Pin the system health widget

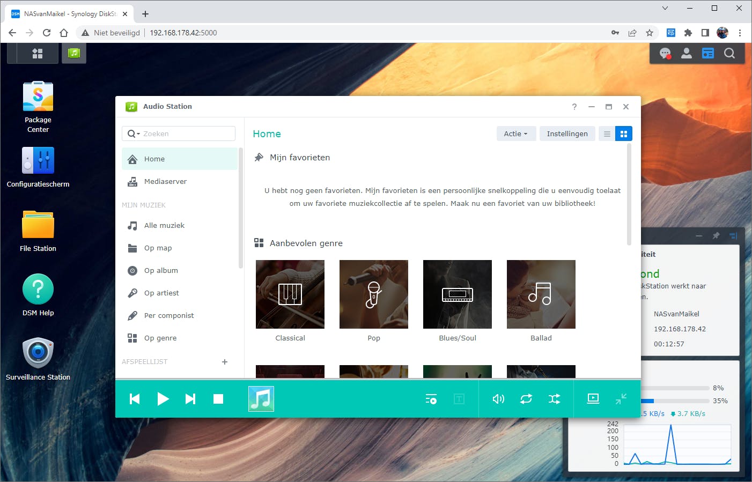pos(716,236)
